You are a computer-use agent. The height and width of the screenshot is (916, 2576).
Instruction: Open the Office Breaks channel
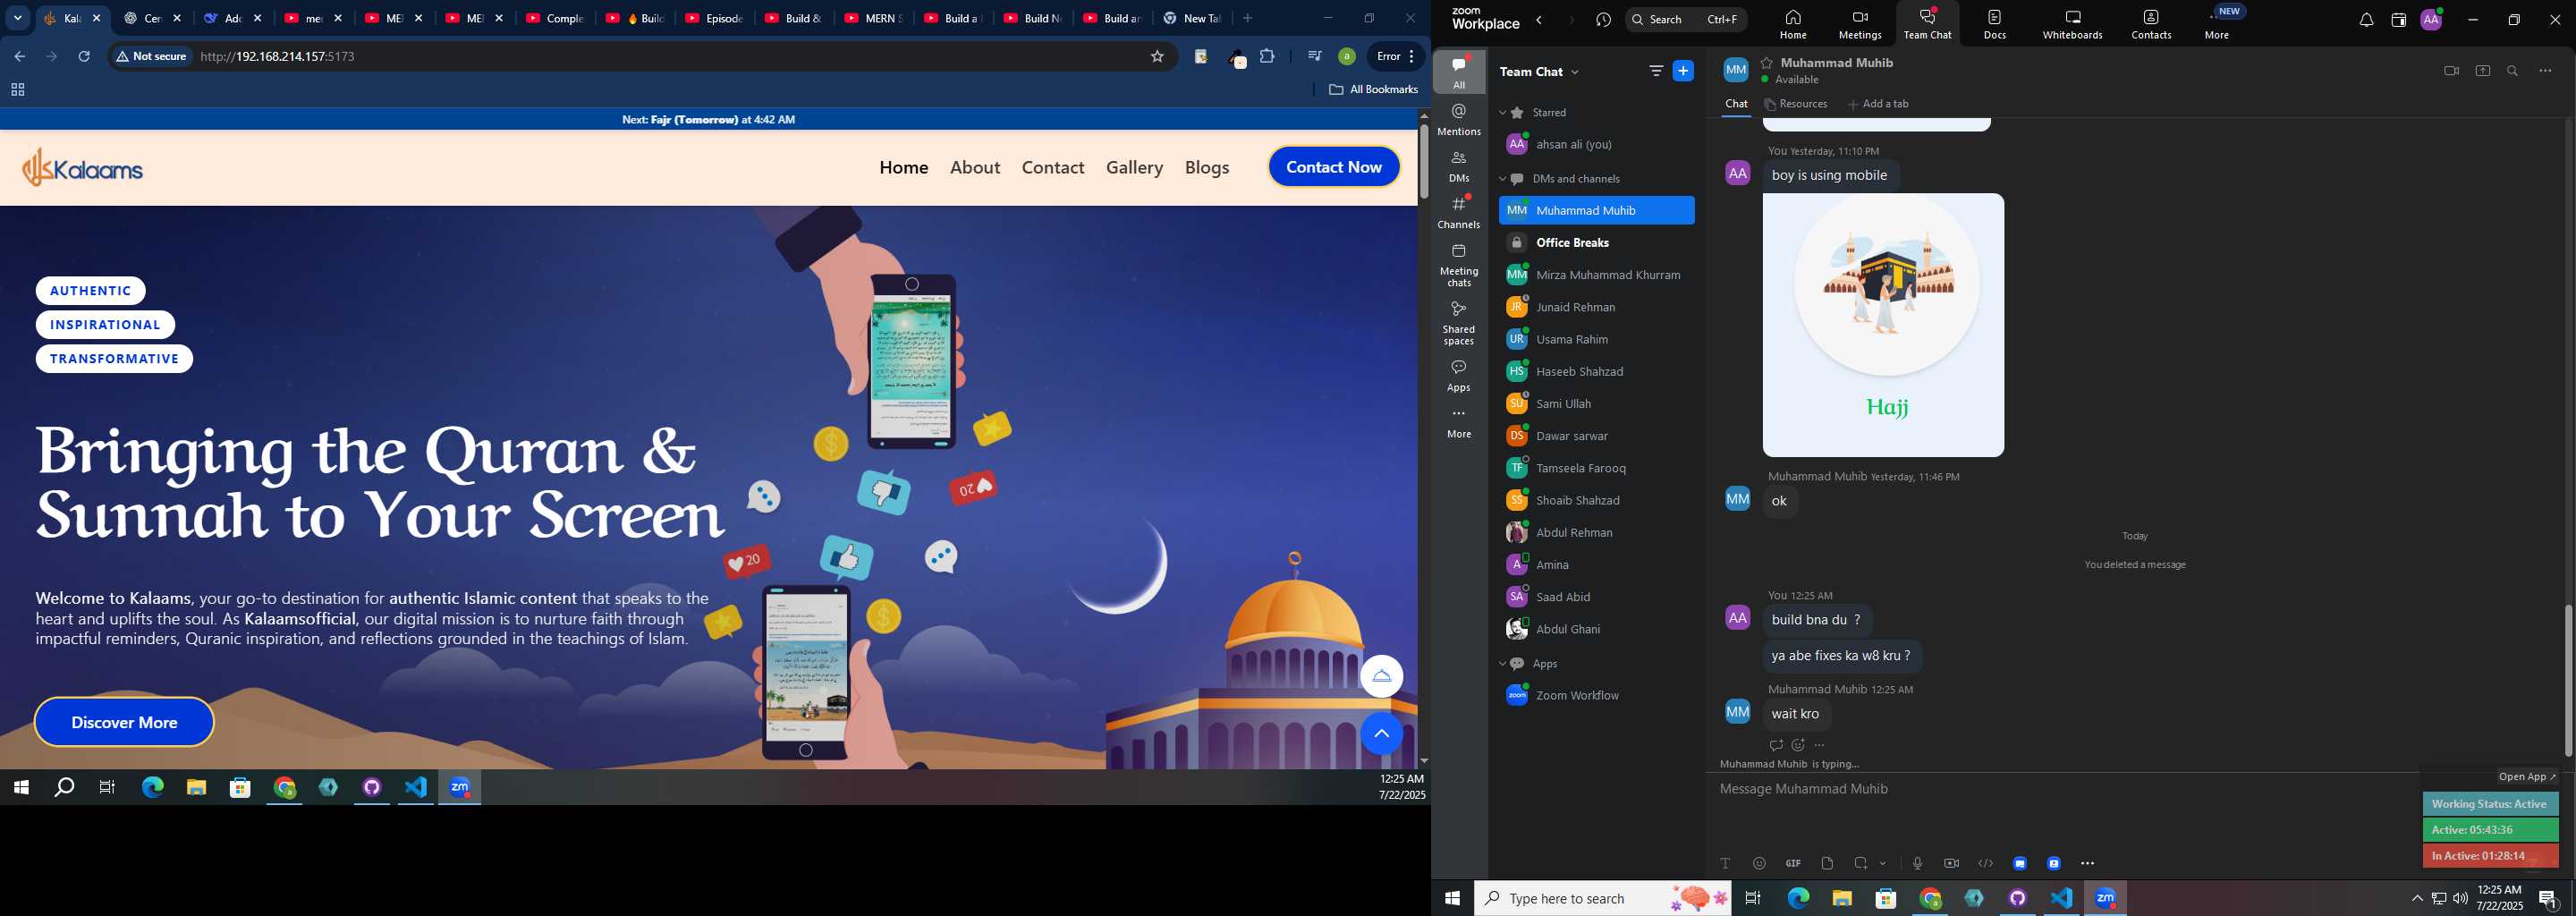(x=1596, y=243)
